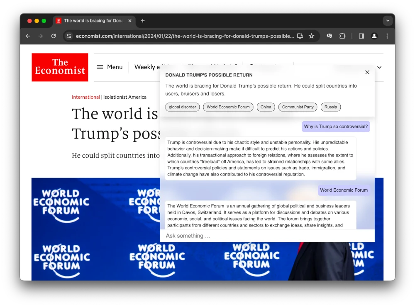Open the Economist Menu

(110, 67)
